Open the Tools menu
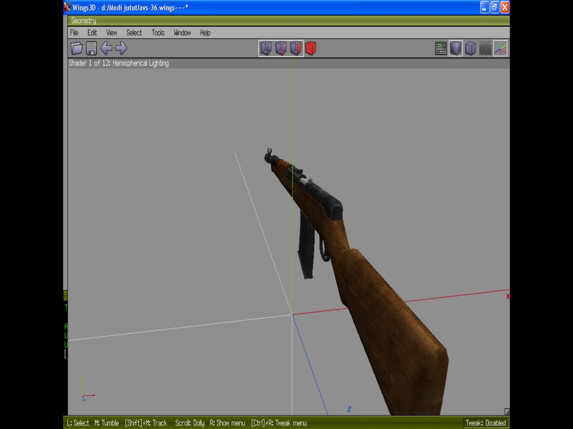573x429 pixels. pyautogui.click(x=158, y=33)
